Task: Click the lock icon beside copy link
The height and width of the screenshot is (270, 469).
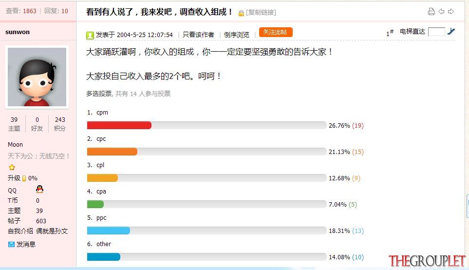Action: click(241, 13)
